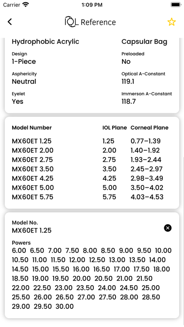
Task: Select model row MX60ET 3.50
Action: (x=92, y=169)
